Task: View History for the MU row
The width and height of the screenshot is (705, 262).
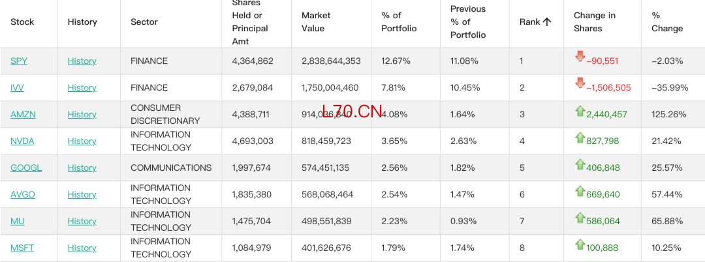Action: (82, 221)
